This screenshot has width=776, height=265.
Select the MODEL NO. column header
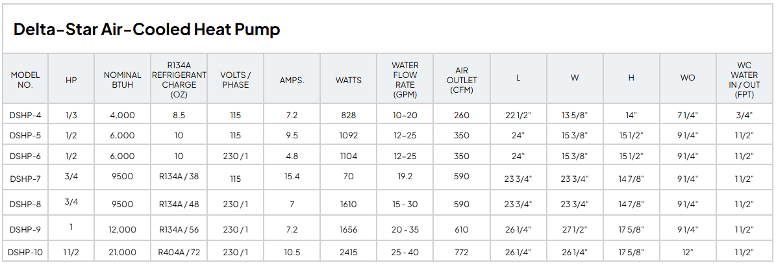coord(25,80)
